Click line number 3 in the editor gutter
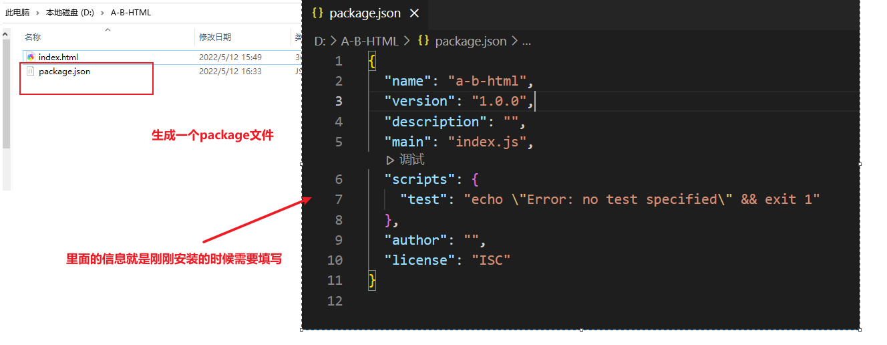 tap(339, 101)
